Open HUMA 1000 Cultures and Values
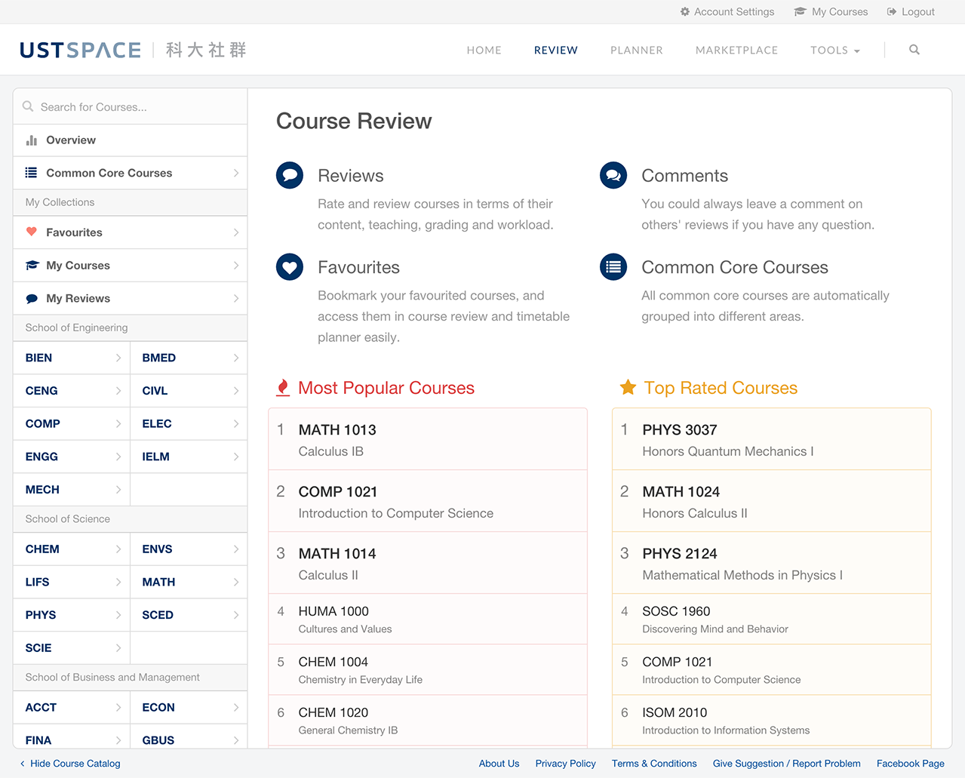This screenshot has width=965, height=778. point(428,619)
